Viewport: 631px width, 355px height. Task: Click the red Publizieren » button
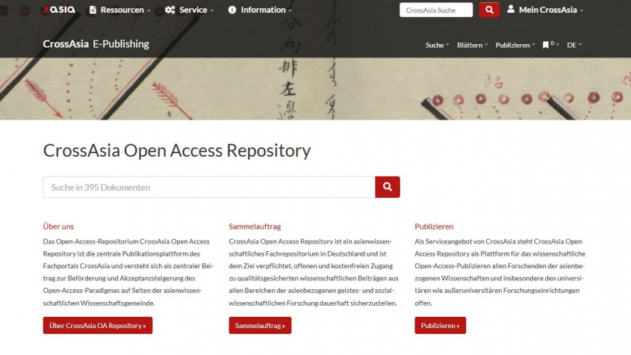(441, 325)
